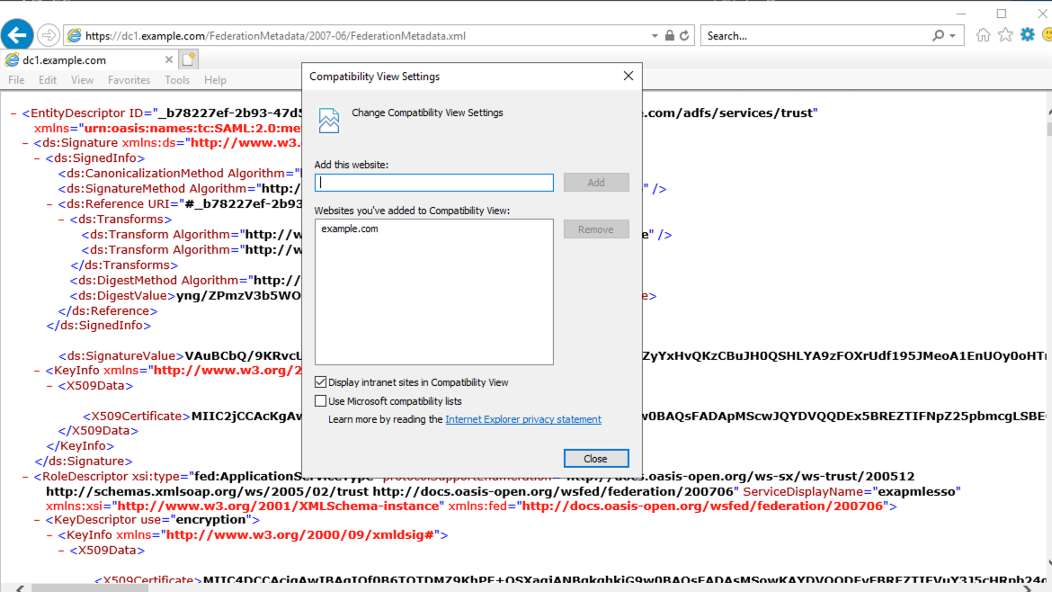1052x592 pixels.
Task: Click the closing </ds:Reference> tag text
Action: pyautogui.click(x=108, y=310)
